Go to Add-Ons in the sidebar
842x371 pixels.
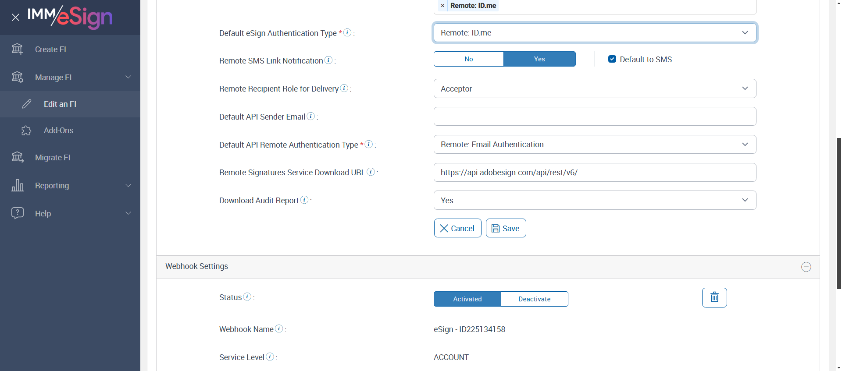point(58,131)
